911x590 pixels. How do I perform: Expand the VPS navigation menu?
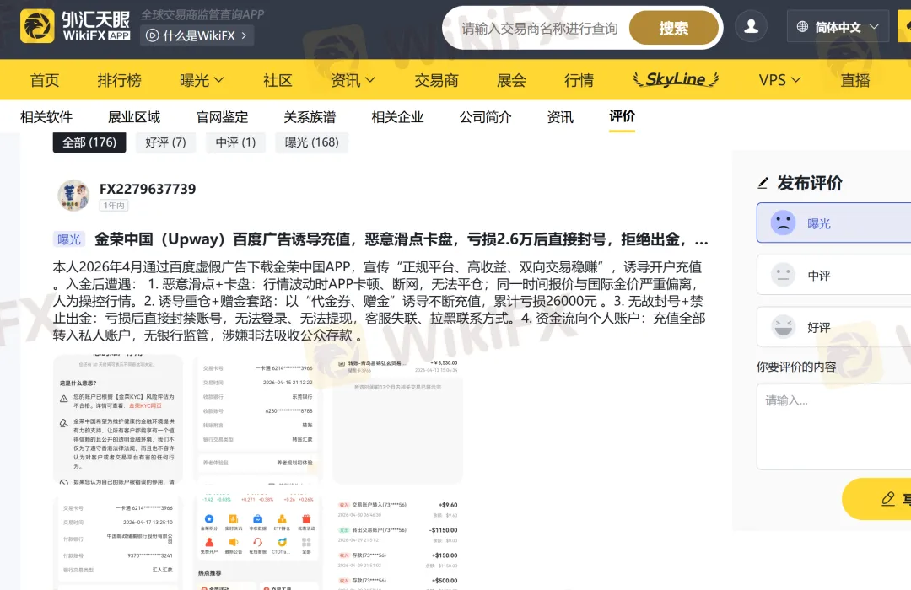pyautogui.click(x=779, y=80)
